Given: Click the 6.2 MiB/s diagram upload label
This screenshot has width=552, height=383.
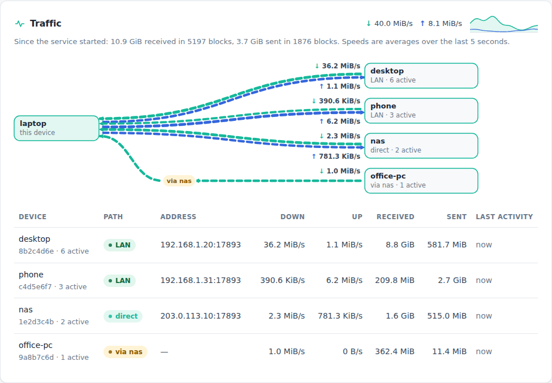Looking at the screenshot, I should (x=340, y=121).
